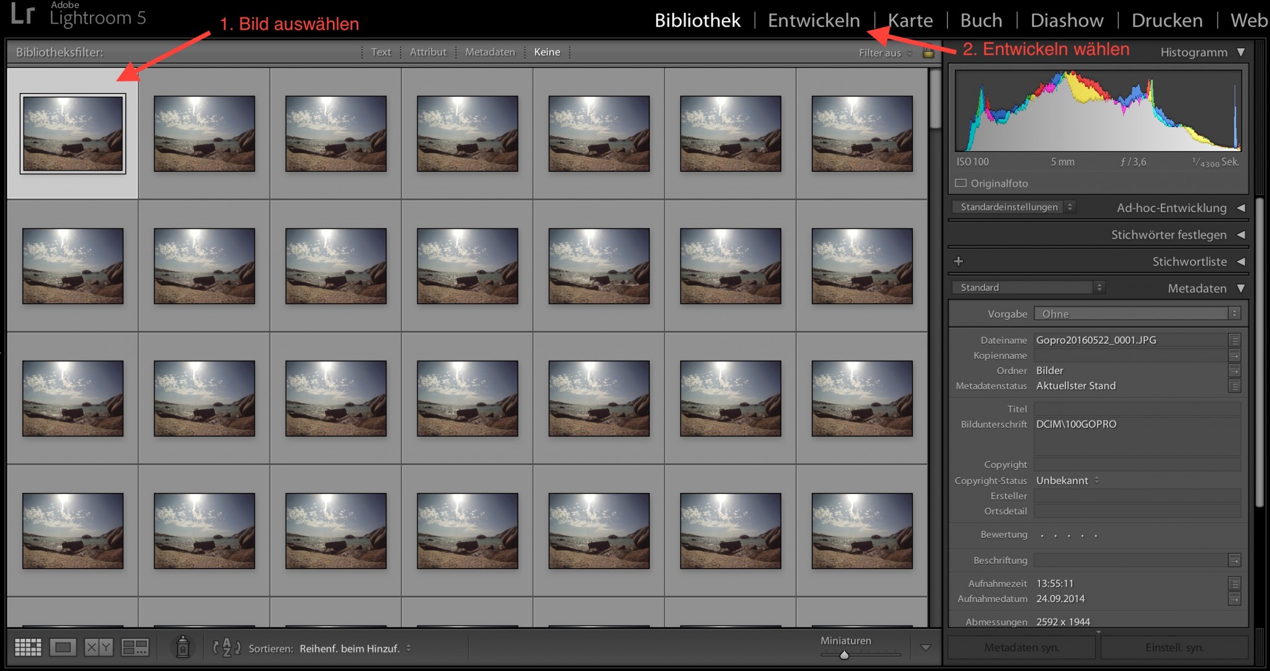Select the Painter spray can tool
This screenshot has width=1270, height=671.
tap(182, 647)
